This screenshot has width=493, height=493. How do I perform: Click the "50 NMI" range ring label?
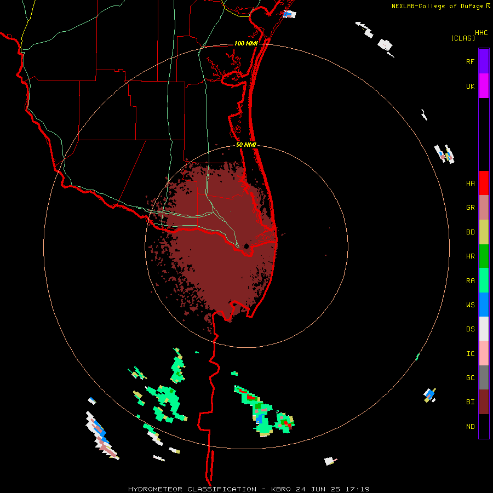click(246, 145)
